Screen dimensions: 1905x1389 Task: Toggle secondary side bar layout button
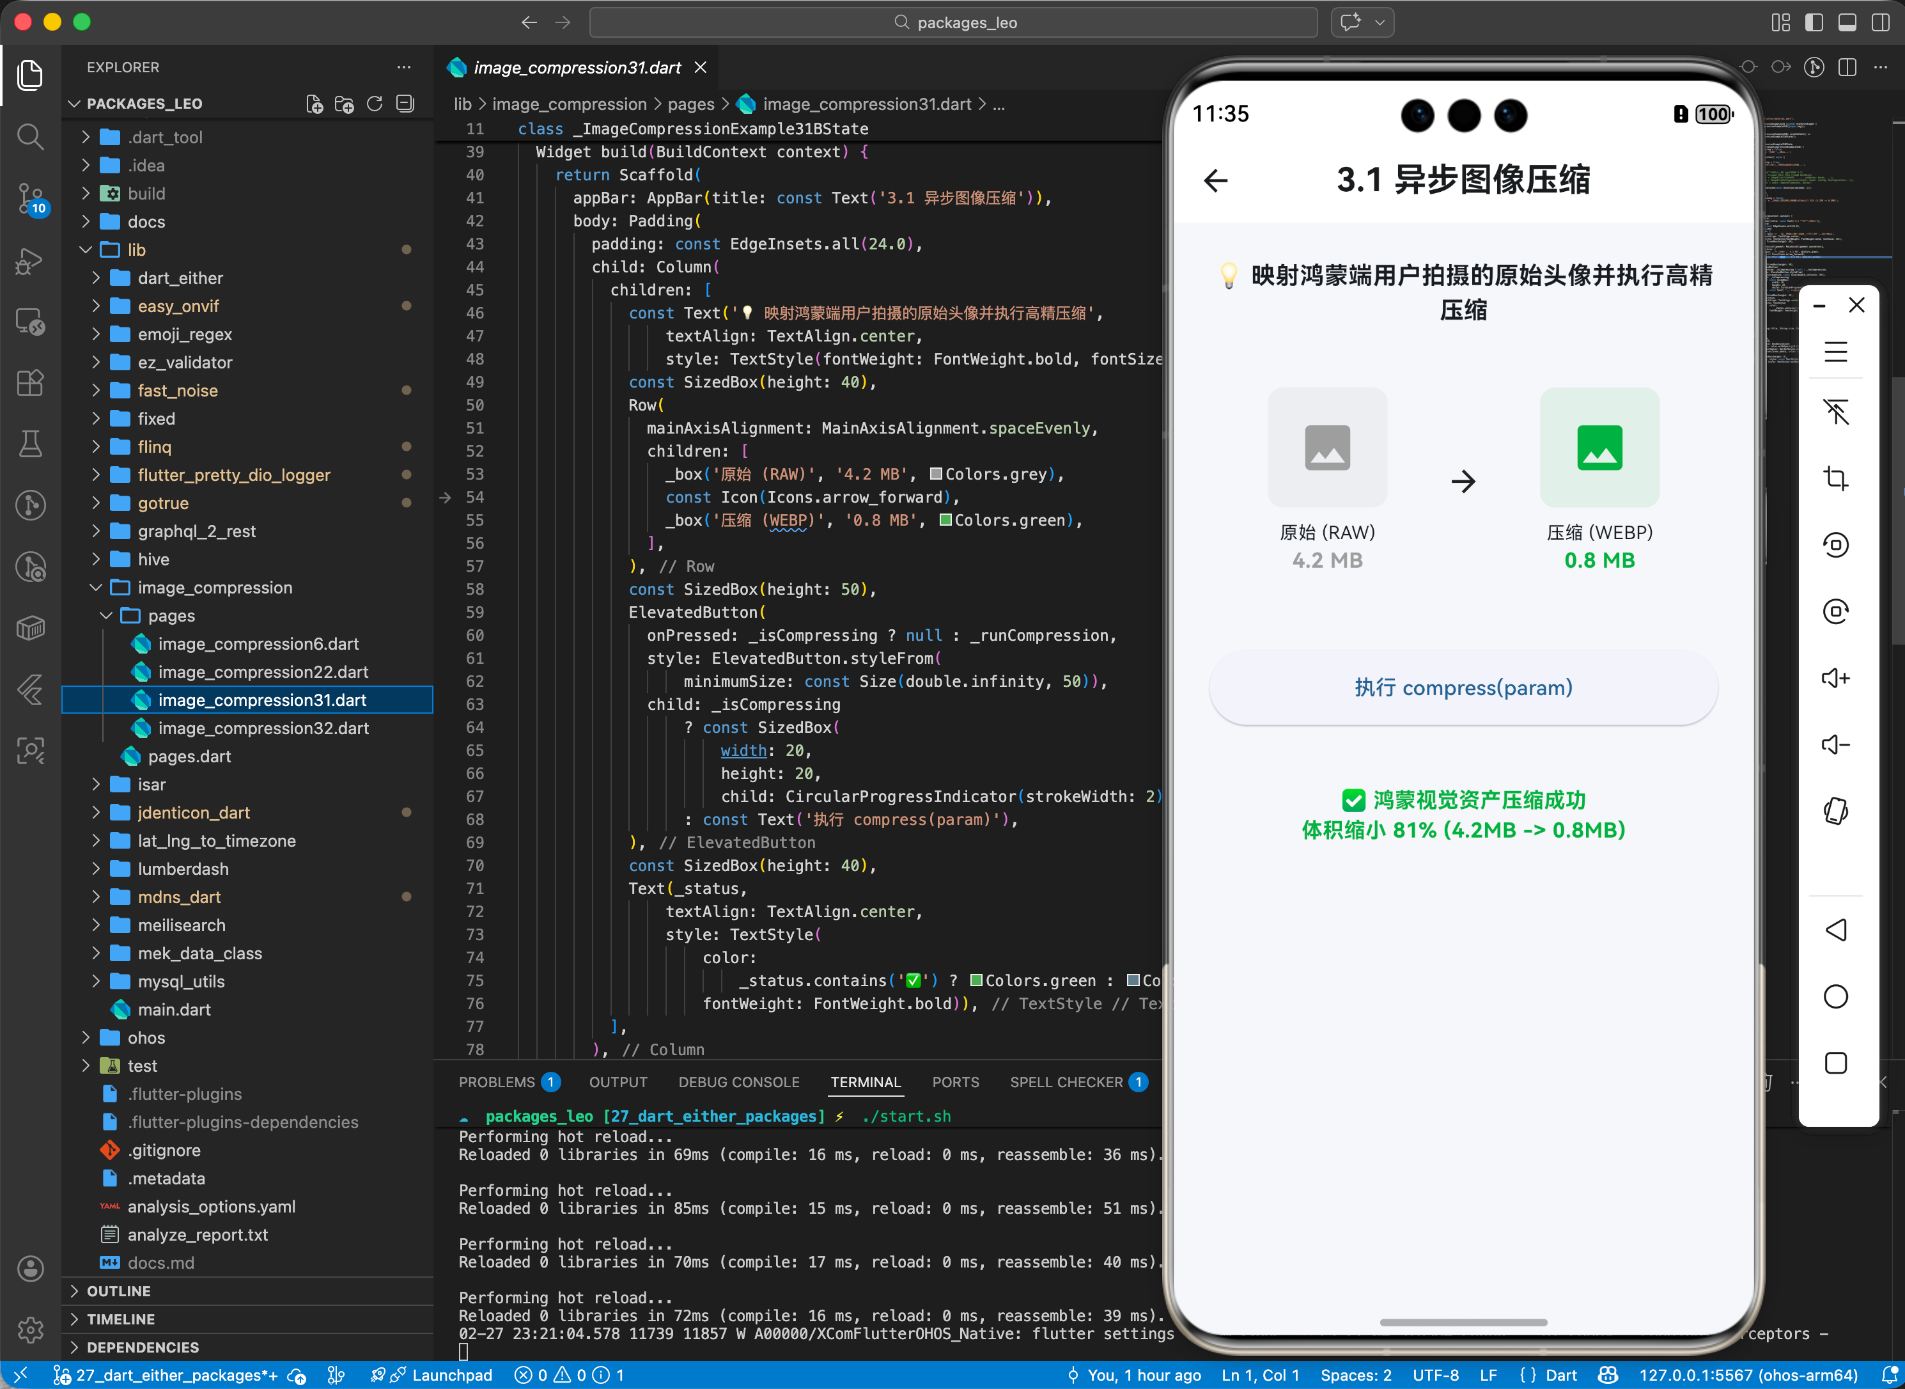(1881, 22)
